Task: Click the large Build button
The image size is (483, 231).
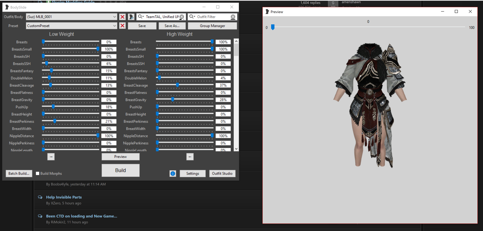Action: tap(120, 170)
